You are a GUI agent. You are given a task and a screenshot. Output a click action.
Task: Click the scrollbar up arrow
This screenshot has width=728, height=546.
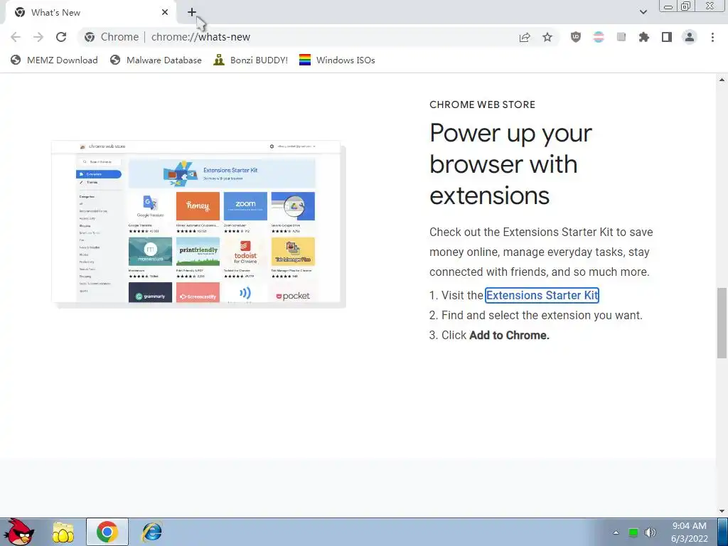(722, 80)
